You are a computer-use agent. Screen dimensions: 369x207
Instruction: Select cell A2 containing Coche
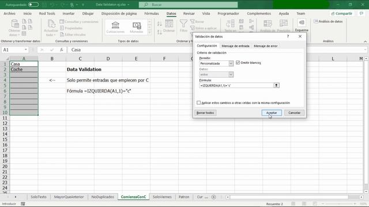point(24,70)
